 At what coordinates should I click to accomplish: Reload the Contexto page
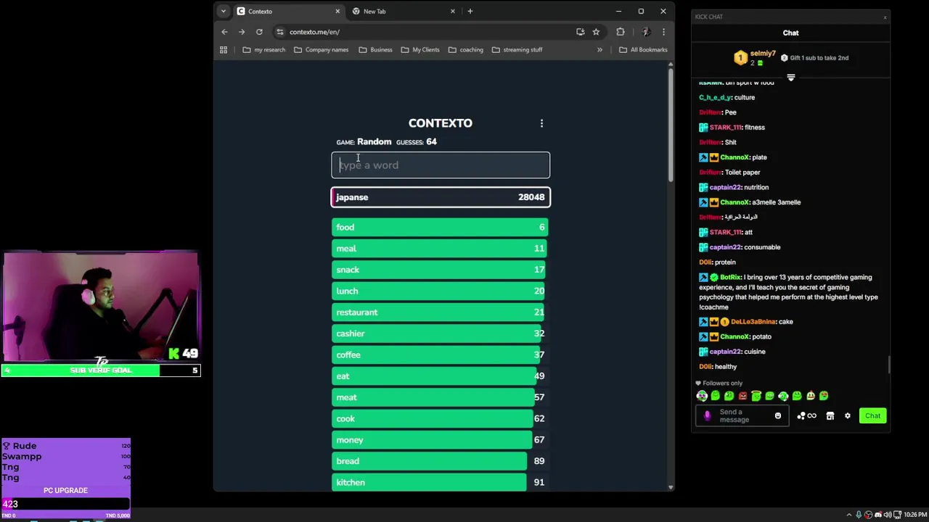(259, 32)
